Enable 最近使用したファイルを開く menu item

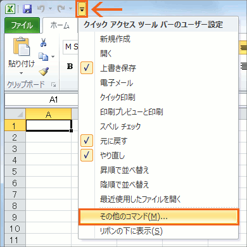click(x=158, y=199)
